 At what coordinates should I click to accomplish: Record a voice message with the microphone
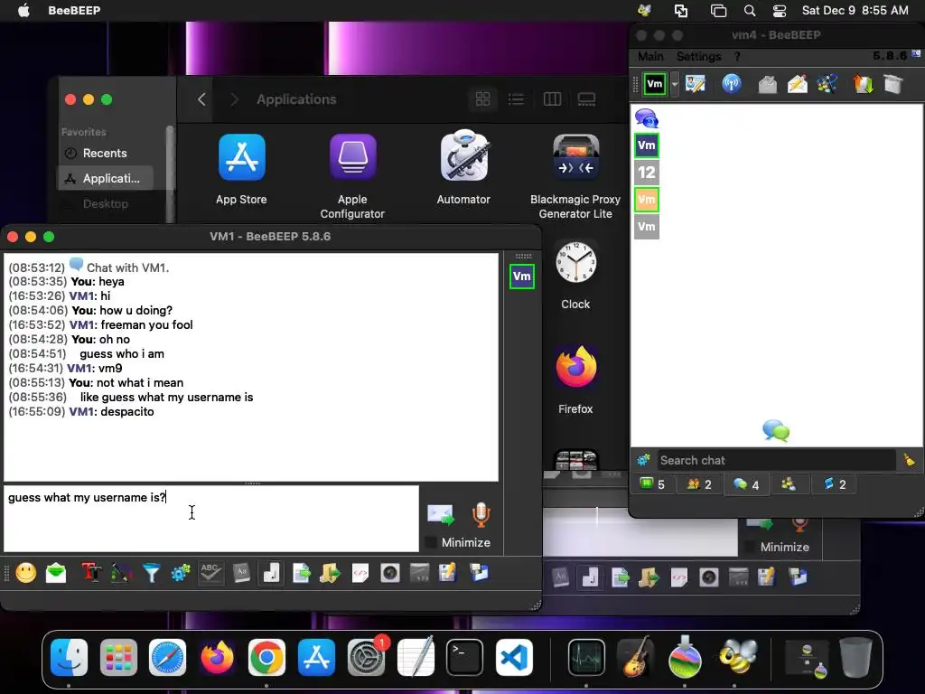[x=481, y=514]
